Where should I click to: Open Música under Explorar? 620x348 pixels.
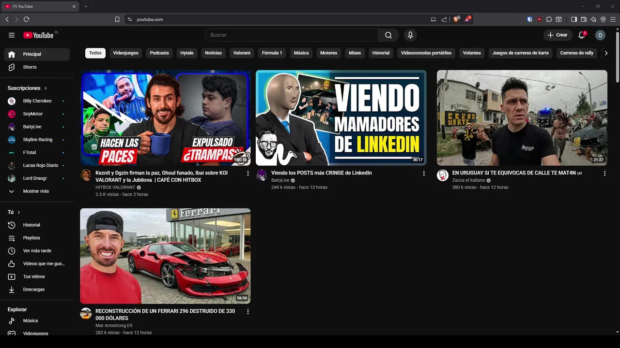[37, 320]
